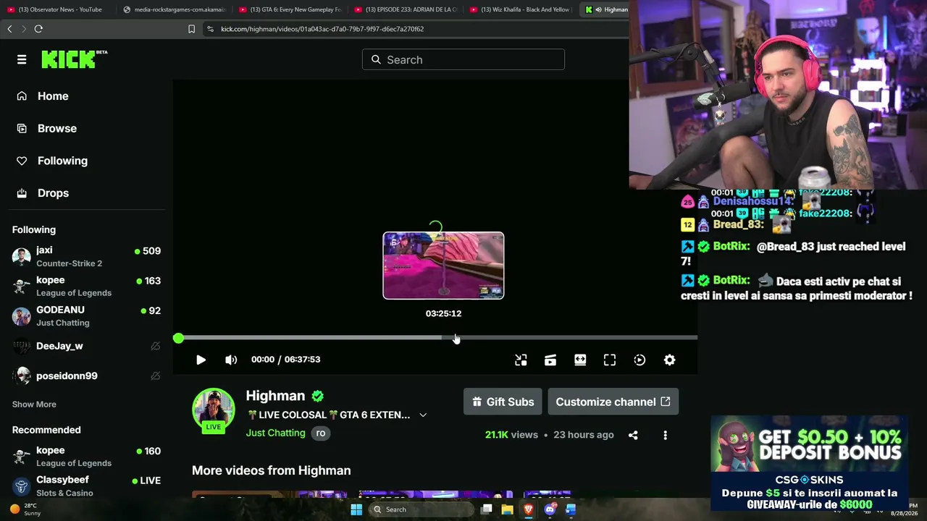Open the Windows Start menu
The height and width of the screenshot is (521, 927).
pos(356,509)
